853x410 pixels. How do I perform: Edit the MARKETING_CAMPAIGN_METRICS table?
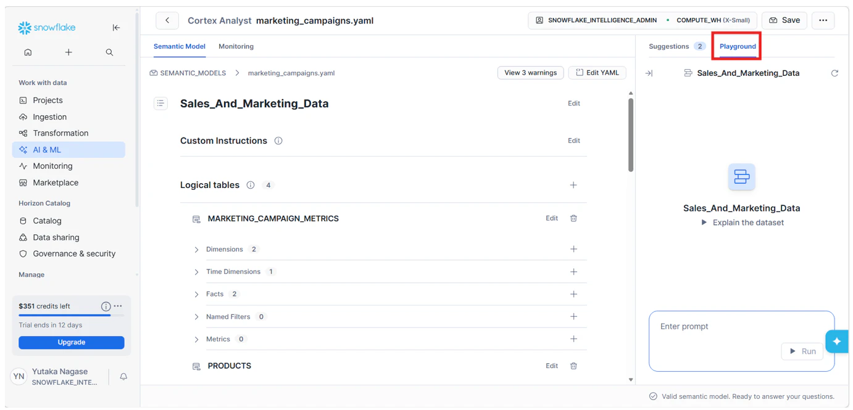click(x=552, y=218)
